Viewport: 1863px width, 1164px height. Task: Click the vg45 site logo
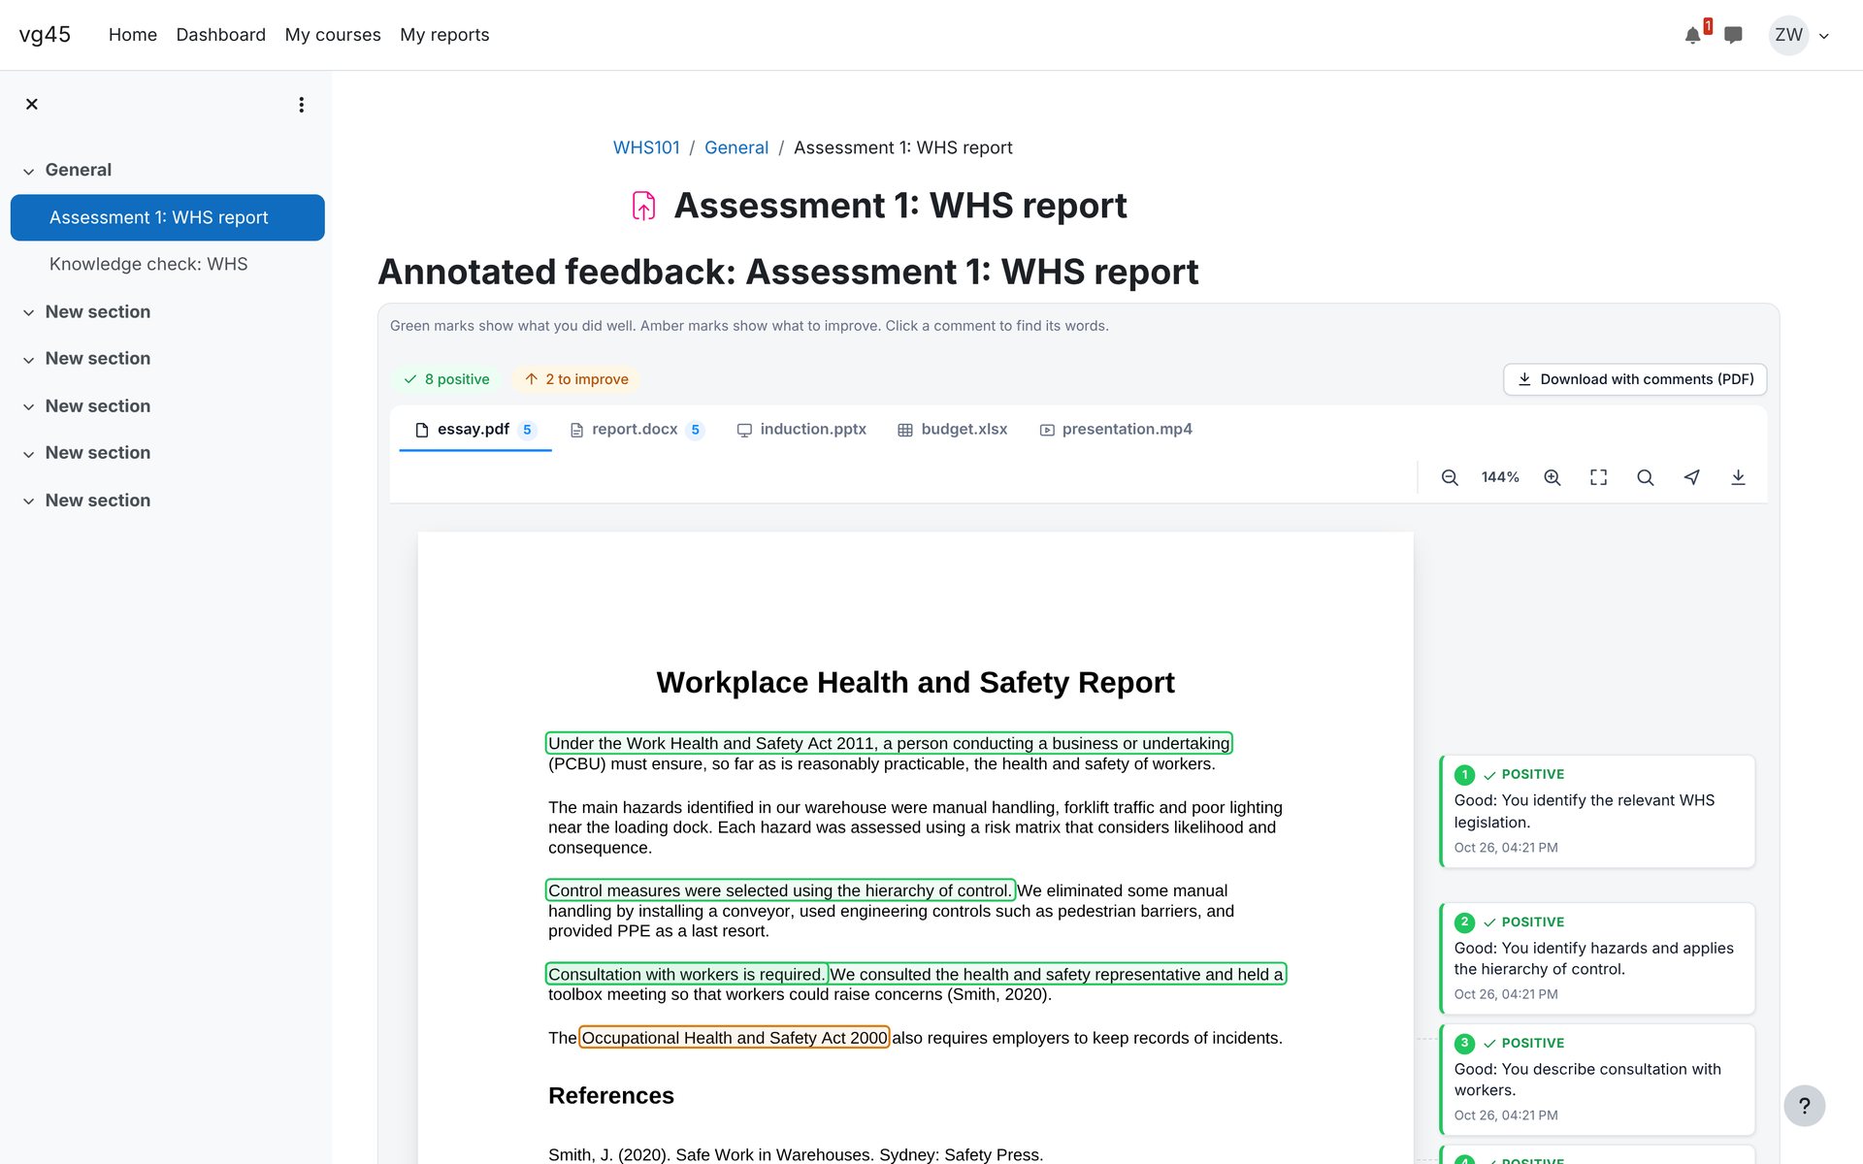tap(45, 35)
